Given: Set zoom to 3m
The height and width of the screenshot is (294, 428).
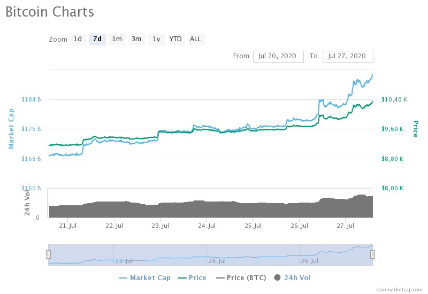Looking at the screenshot, I should point(136,39).
